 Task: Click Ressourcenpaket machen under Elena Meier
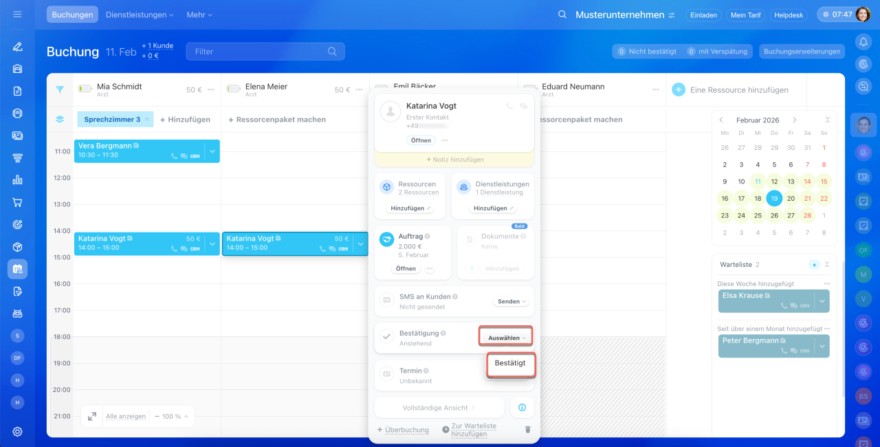pyautogui.click(x=277, y=119)
